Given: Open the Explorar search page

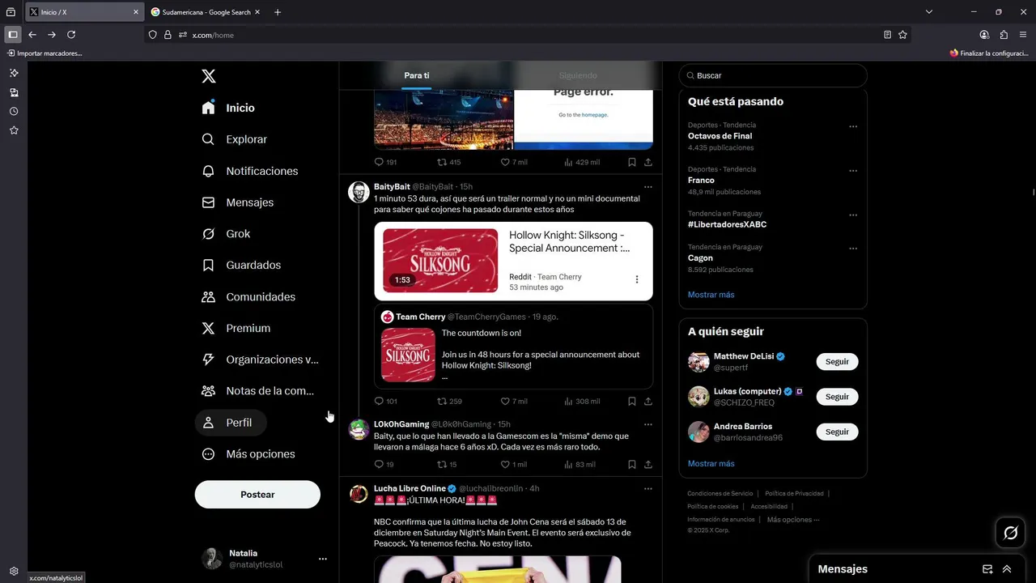Looking at the screenshot, I should 235,139.
